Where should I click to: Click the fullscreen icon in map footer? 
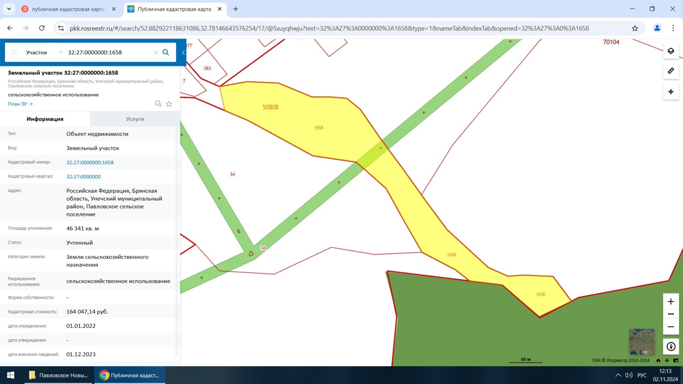[x=676, y=361]
